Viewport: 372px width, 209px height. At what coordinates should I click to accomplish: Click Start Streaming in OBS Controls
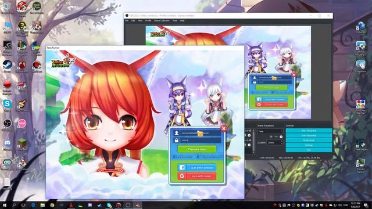tap(309, 131)
